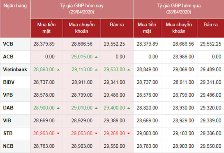Viewport: 224px width, 153px height.
Task: Click the green up arrow beside DAB 28,900.00
Action: 58,108
